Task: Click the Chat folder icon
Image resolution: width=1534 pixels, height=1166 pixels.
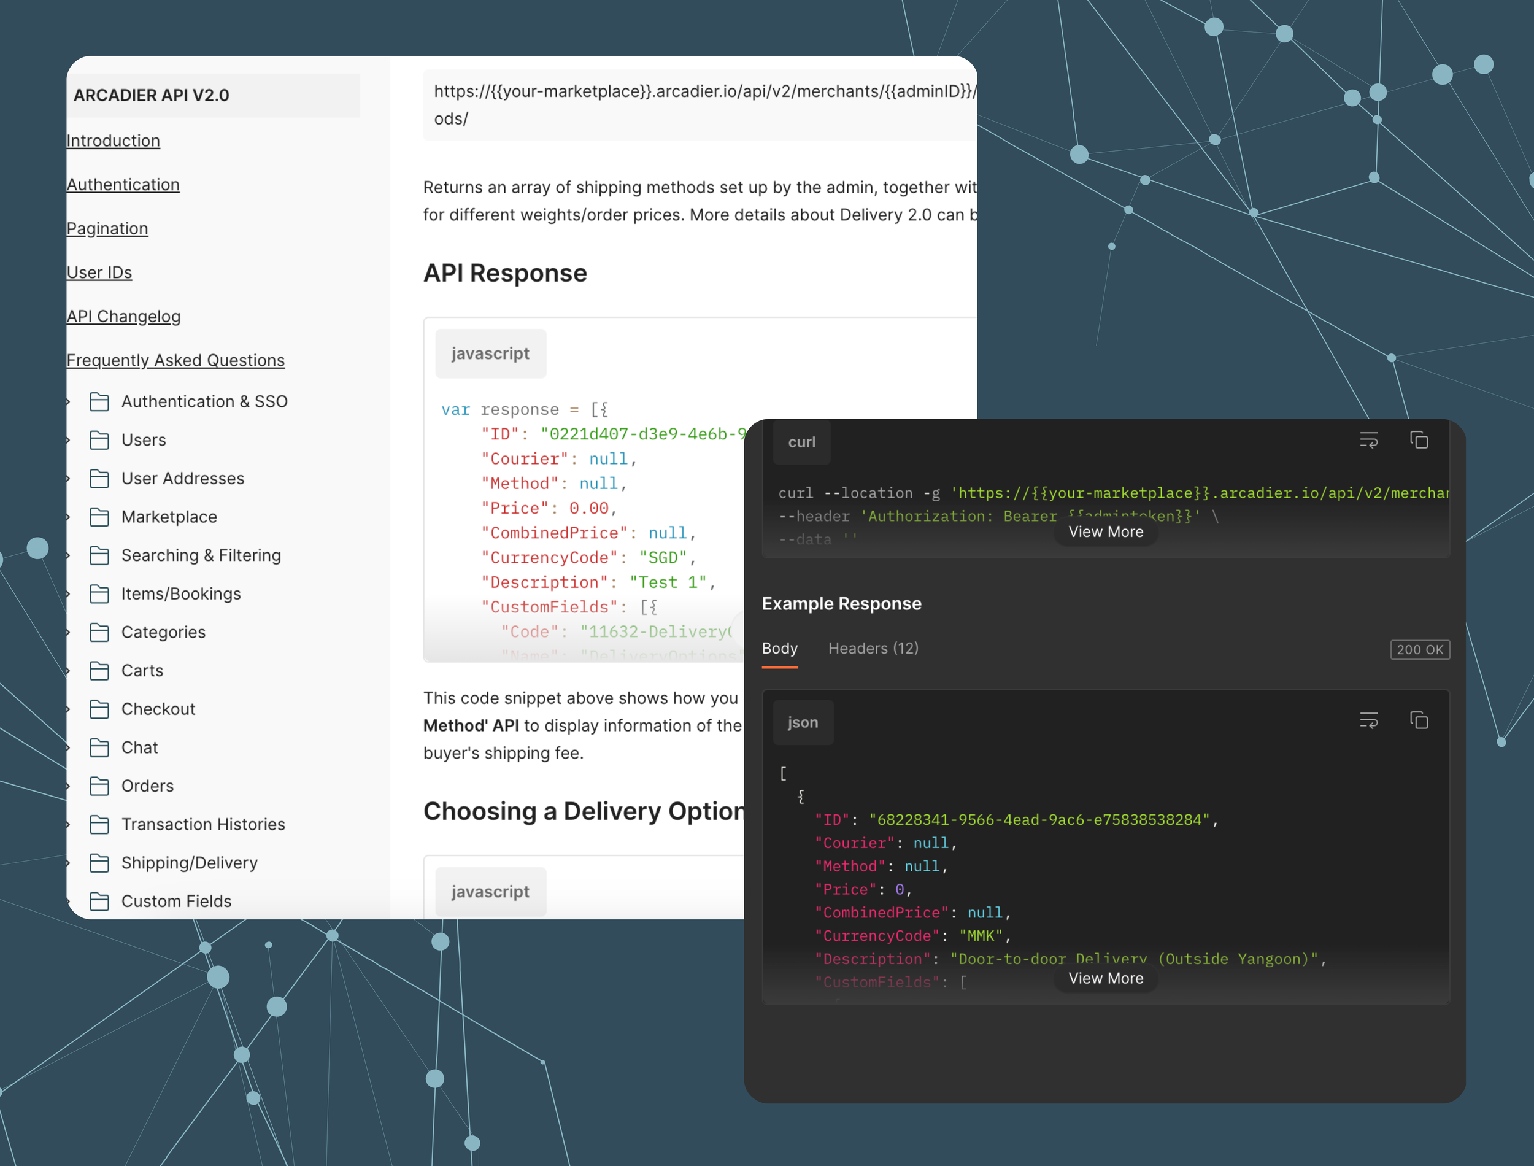Action: click(x=99, y=747)
